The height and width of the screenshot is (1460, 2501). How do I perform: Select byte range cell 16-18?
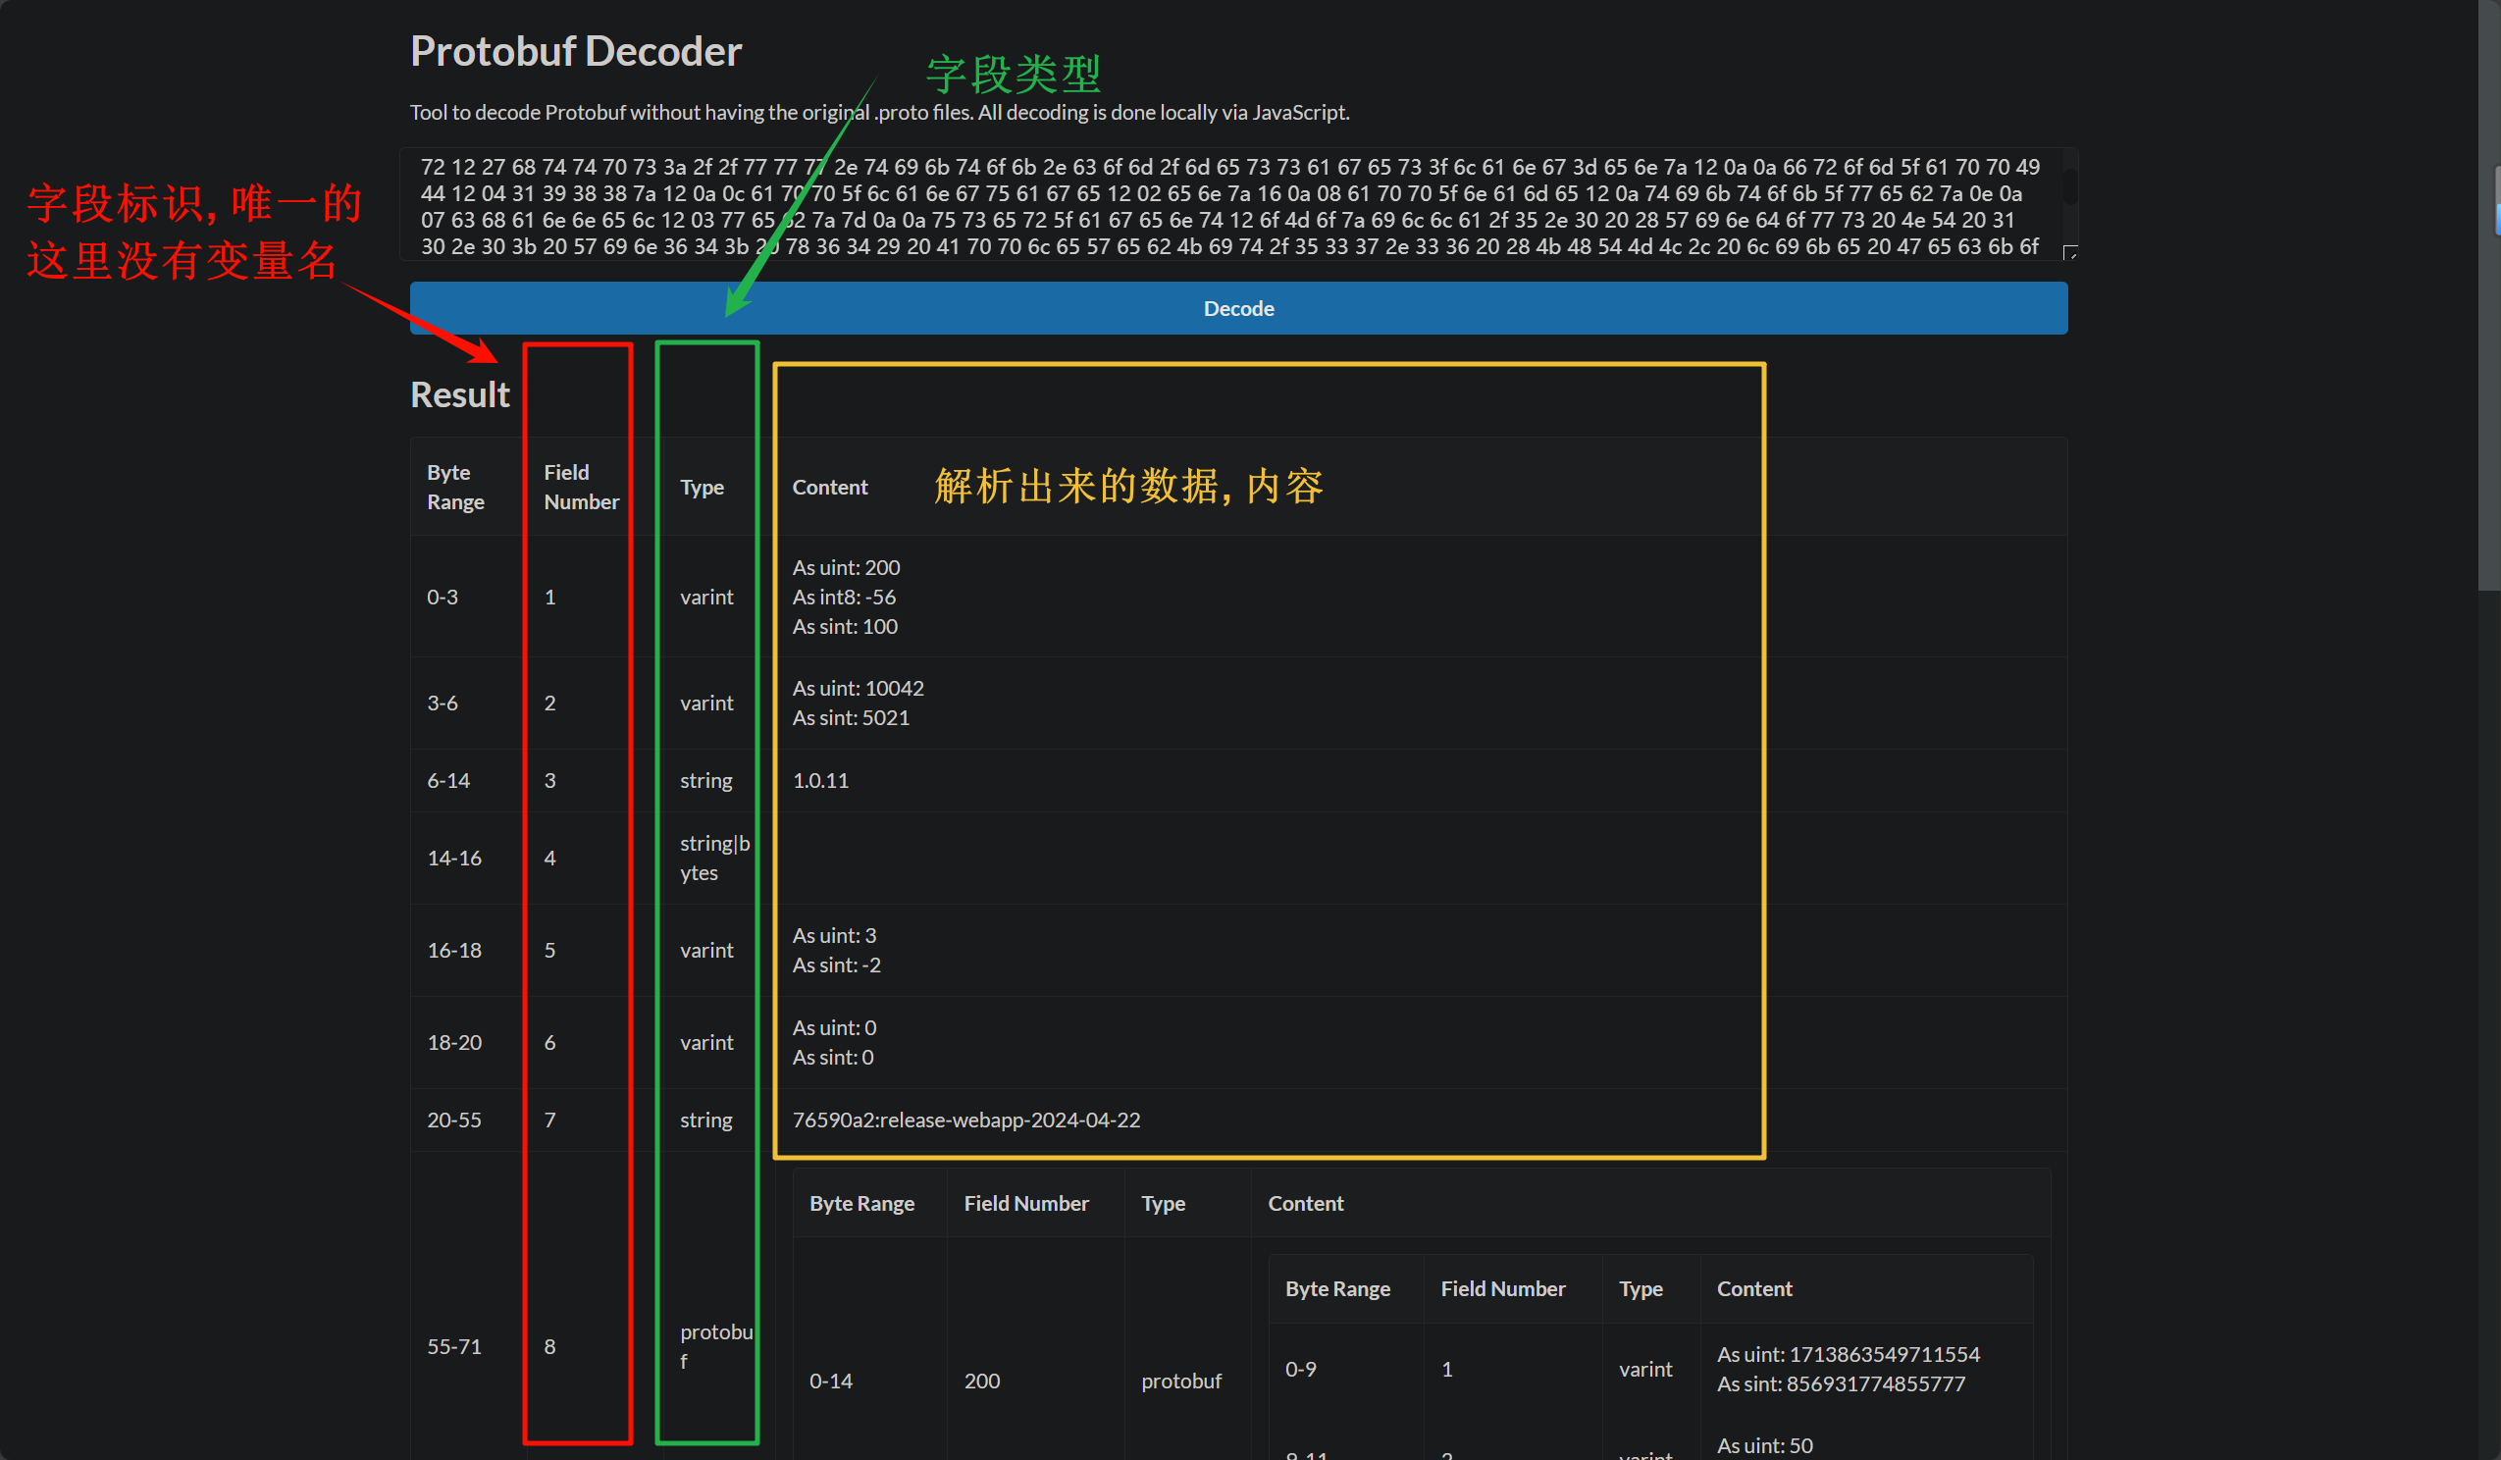click(x=454, y=950)
